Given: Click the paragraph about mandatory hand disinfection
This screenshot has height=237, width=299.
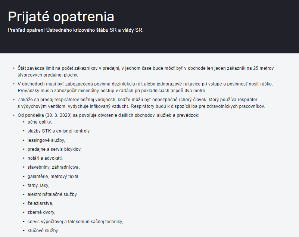Looking at the screenshot, I should click(145, 87).
